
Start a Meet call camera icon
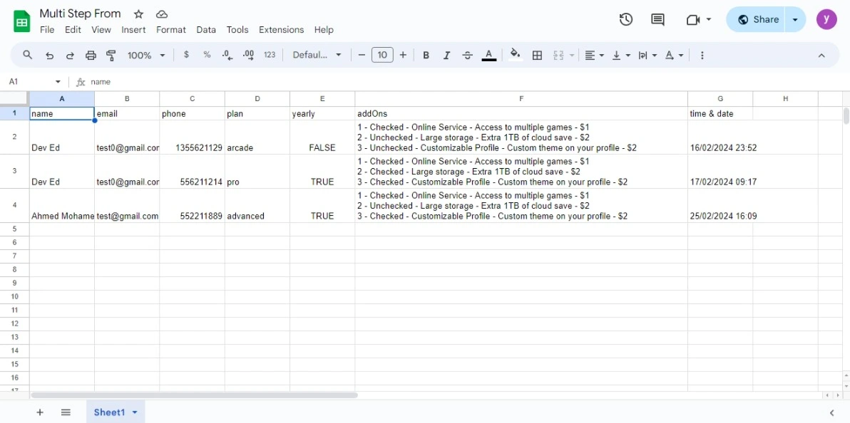693,19
